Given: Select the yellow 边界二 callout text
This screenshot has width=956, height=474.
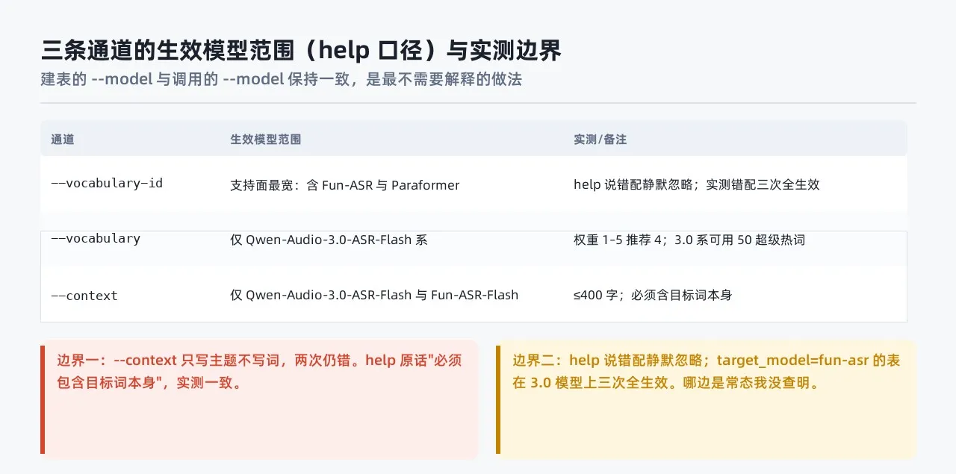Looking at the screenshot, I should click(707, 372).
